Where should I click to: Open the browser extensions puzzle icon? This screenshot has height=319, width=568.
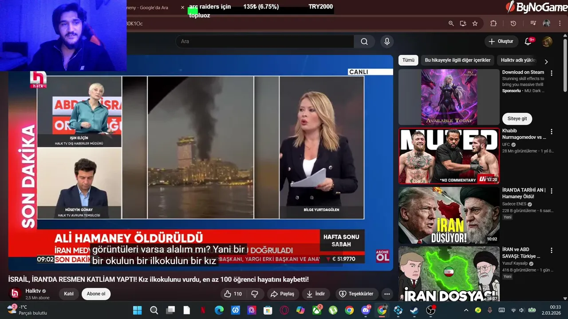pos(493,23)
